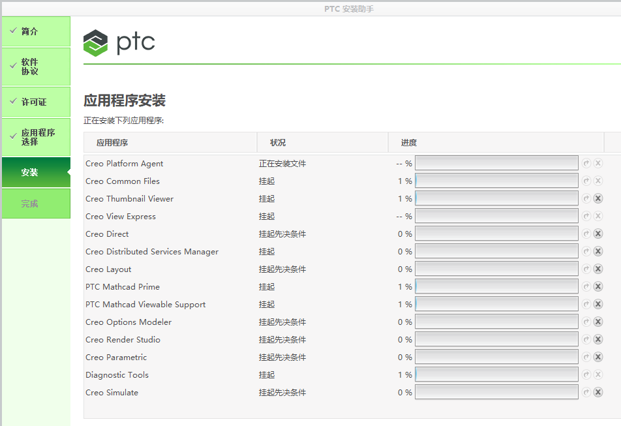Select the active 安装 step
Viewport: 621px width, 426px height.
pyautogui.click(x=36, y=172)
